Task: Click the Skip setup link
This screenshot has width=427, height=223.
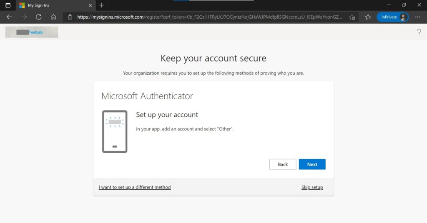Action: tap(312, 187)
